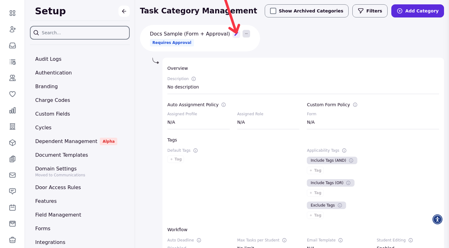
Task: Add a tag under Include Tags (AND)
Action: pyautogui.click(x=315, y=170)
